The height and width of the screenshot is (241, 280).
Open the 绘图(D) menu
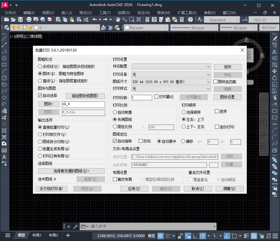point(124,13)
